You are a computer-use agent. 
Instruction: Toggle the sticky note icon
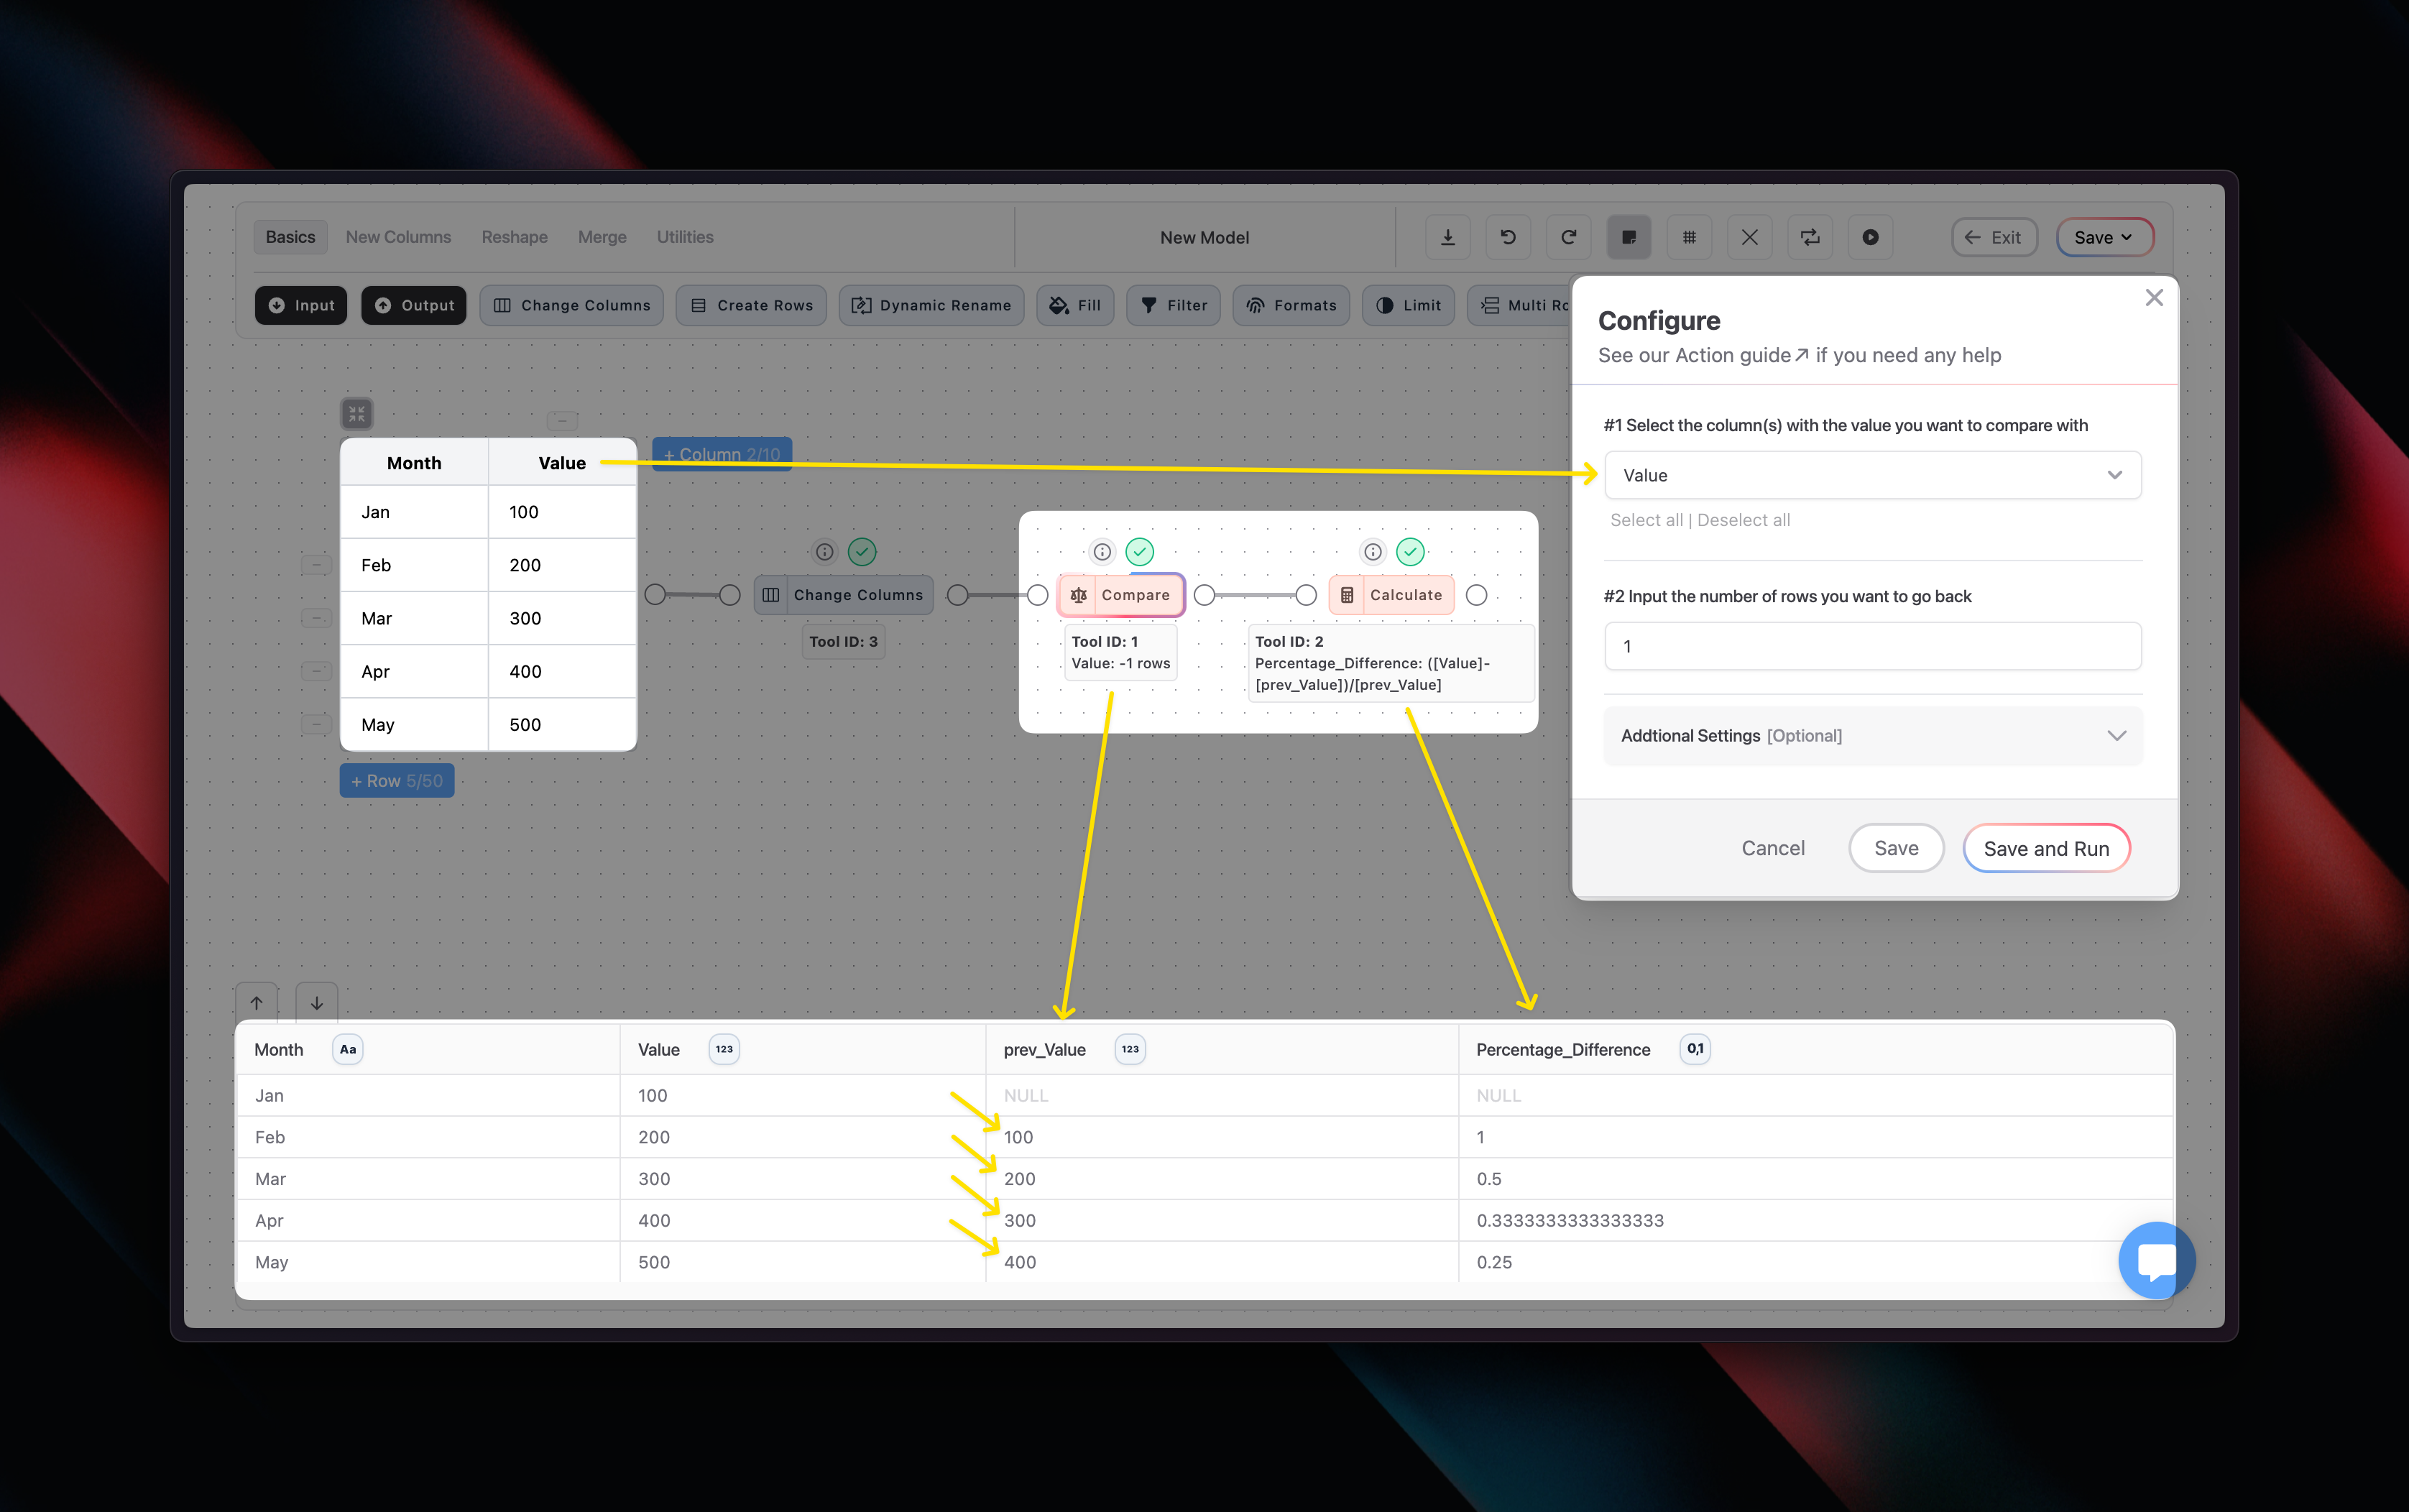click(1629, 237)
